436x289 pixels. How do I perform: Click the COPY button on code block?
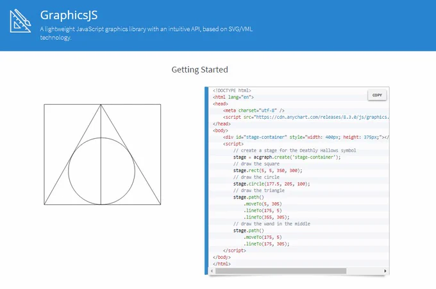click(x=377, y=95)
